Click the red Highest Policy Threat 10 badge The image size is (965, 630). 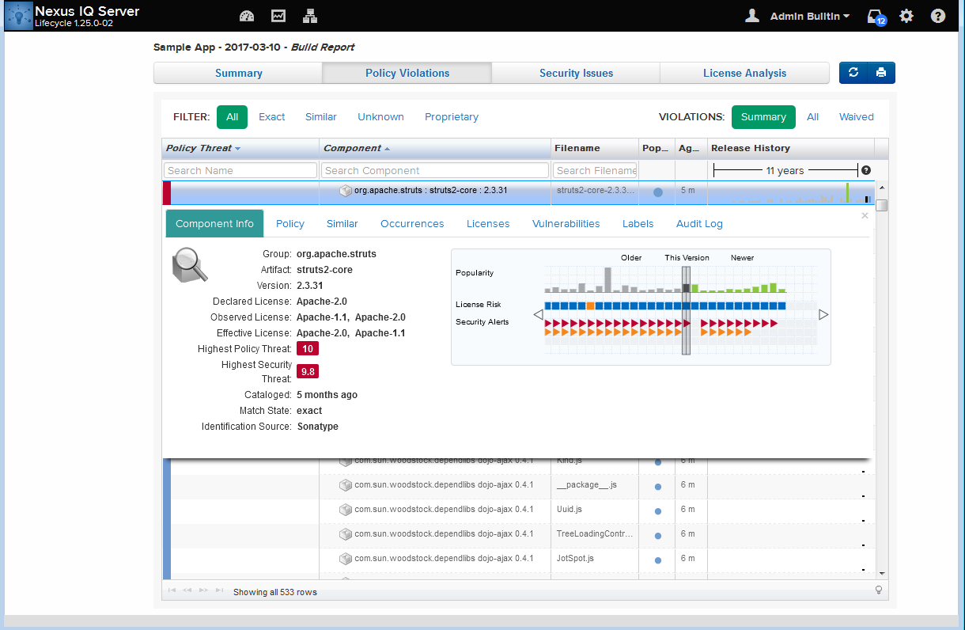[307, 348]
